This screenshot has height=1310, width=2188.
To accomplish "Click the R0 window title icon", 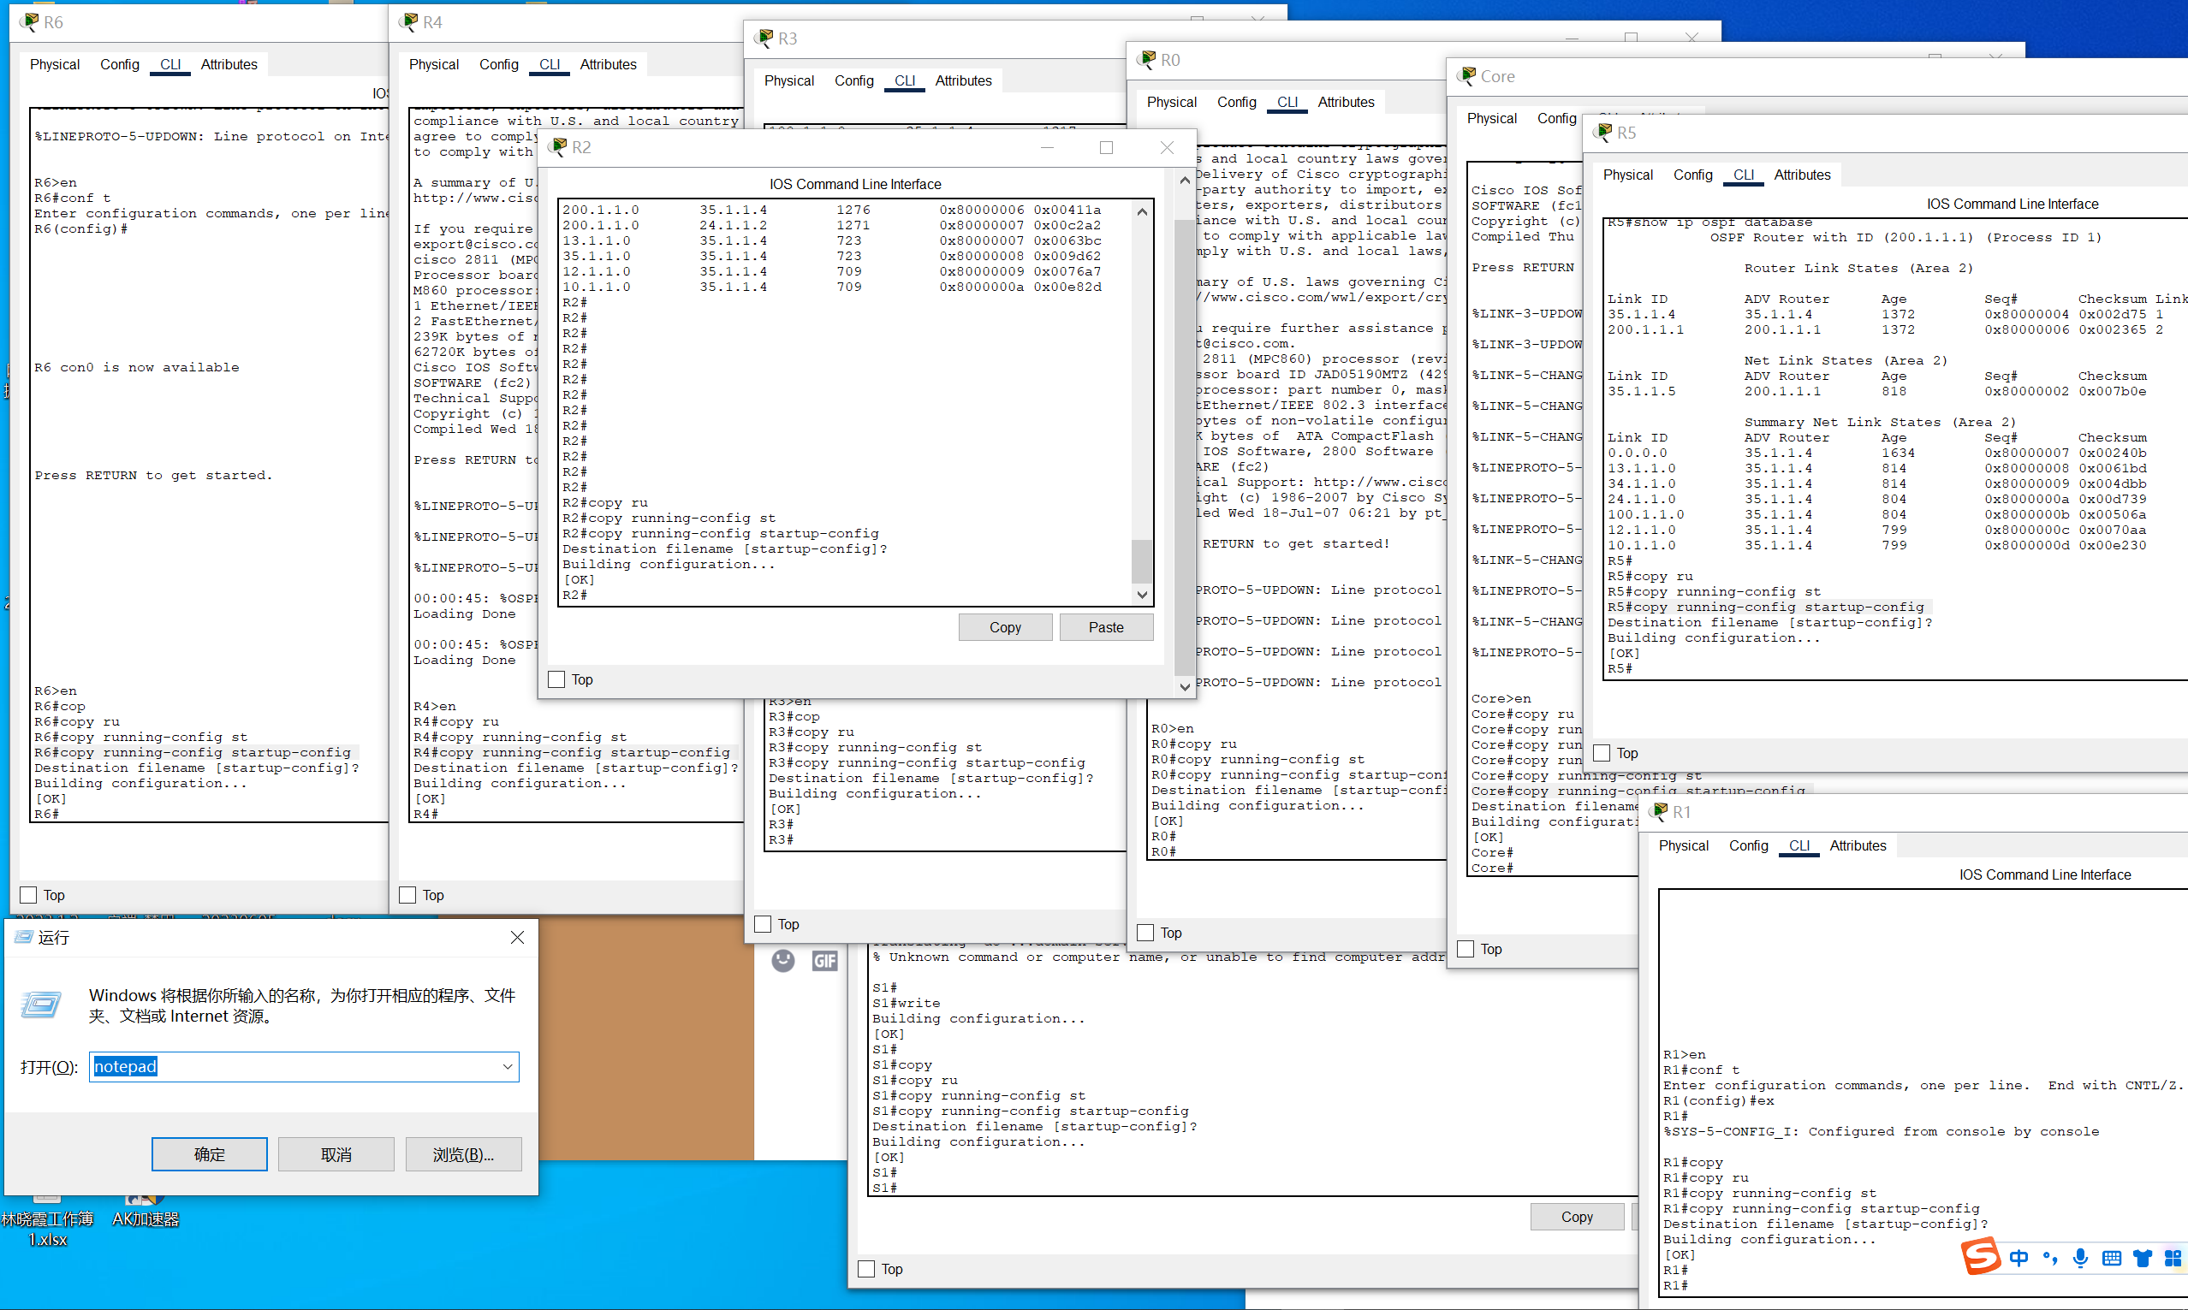I will [x=1146, y=59].
